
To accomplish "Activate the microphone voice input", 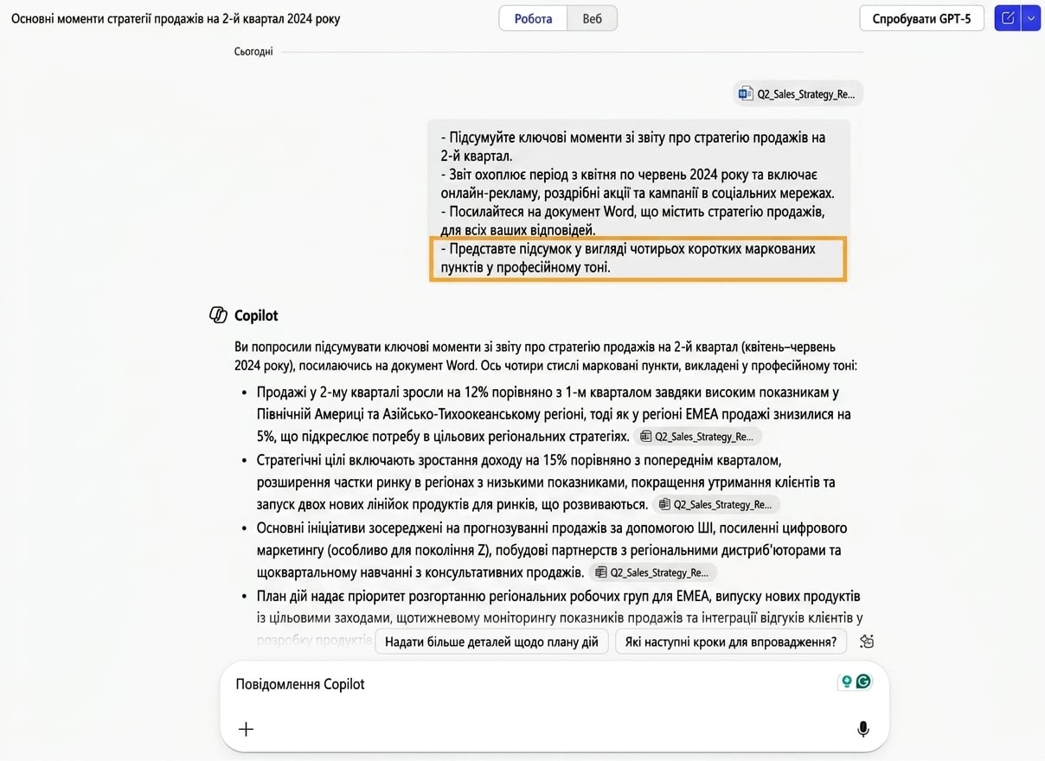I will (862, 729).
